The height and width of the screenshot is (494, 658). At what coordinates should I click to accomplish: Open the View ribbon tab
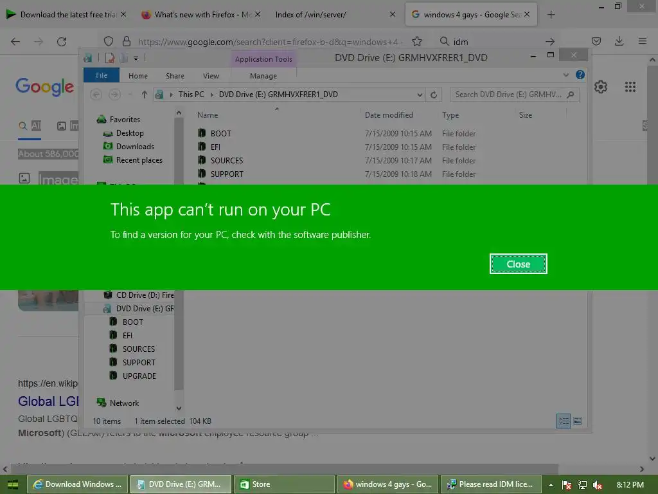tap(211, 76)
